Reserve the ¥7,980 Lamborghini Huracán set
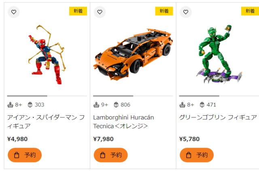Viewport: 259px width, 171px height. pos(110,155)
